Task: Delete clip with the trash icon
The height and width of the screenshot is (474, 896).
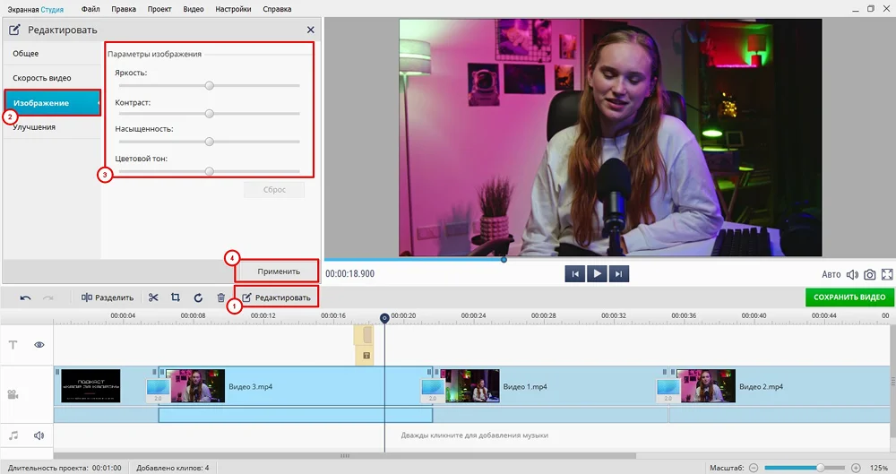Action: pyautogui.click(x=221, y=297)
